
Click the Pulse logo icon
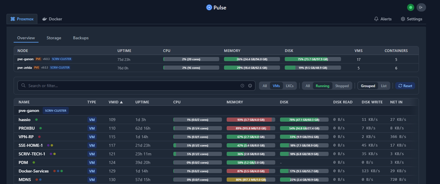click(x=209, y=7)
